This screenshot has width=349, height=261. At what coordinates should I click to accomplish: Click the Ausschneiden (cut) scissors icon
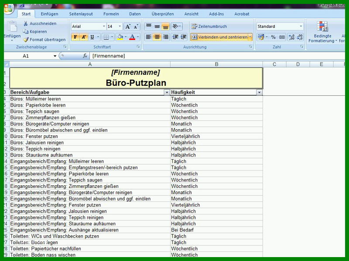[x=26, y=23]
